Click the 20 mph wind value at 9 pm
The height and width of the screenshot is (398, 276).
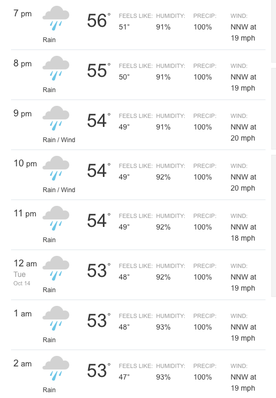click(x=243, y=138)
